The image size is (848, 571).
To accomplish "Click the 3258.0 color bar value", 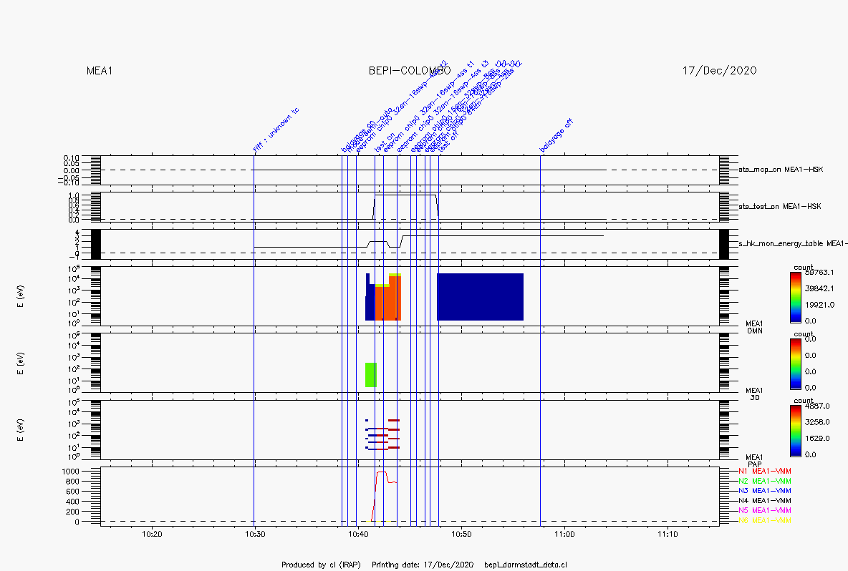I will pos(817,422).
